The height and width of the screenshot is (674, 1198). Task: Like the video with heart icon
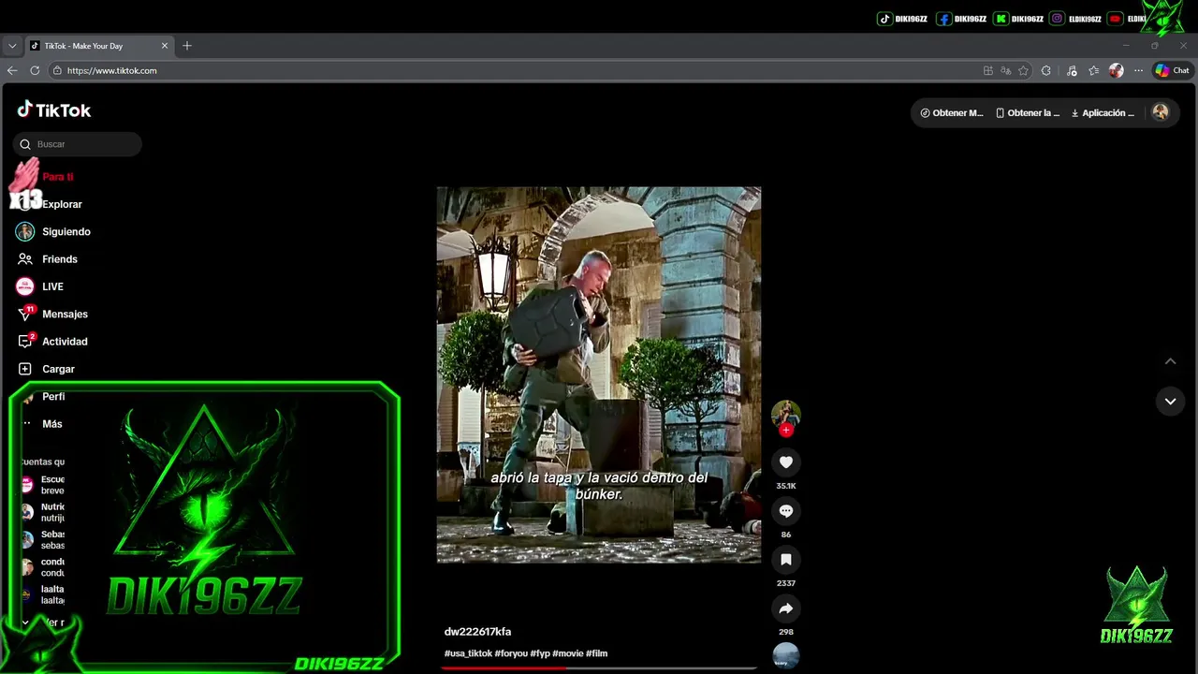[786, 462]
